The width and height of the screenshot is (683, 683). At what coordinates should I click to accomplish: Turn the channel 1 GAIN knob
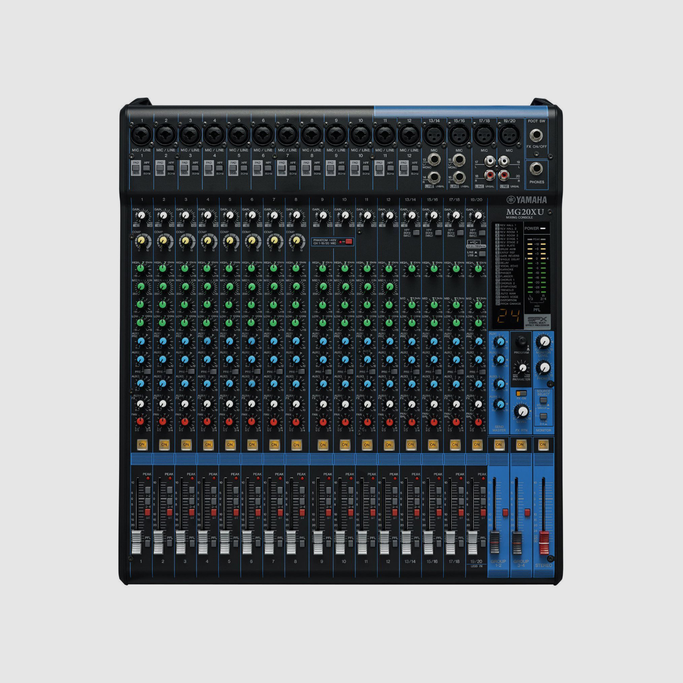point(142,216)
